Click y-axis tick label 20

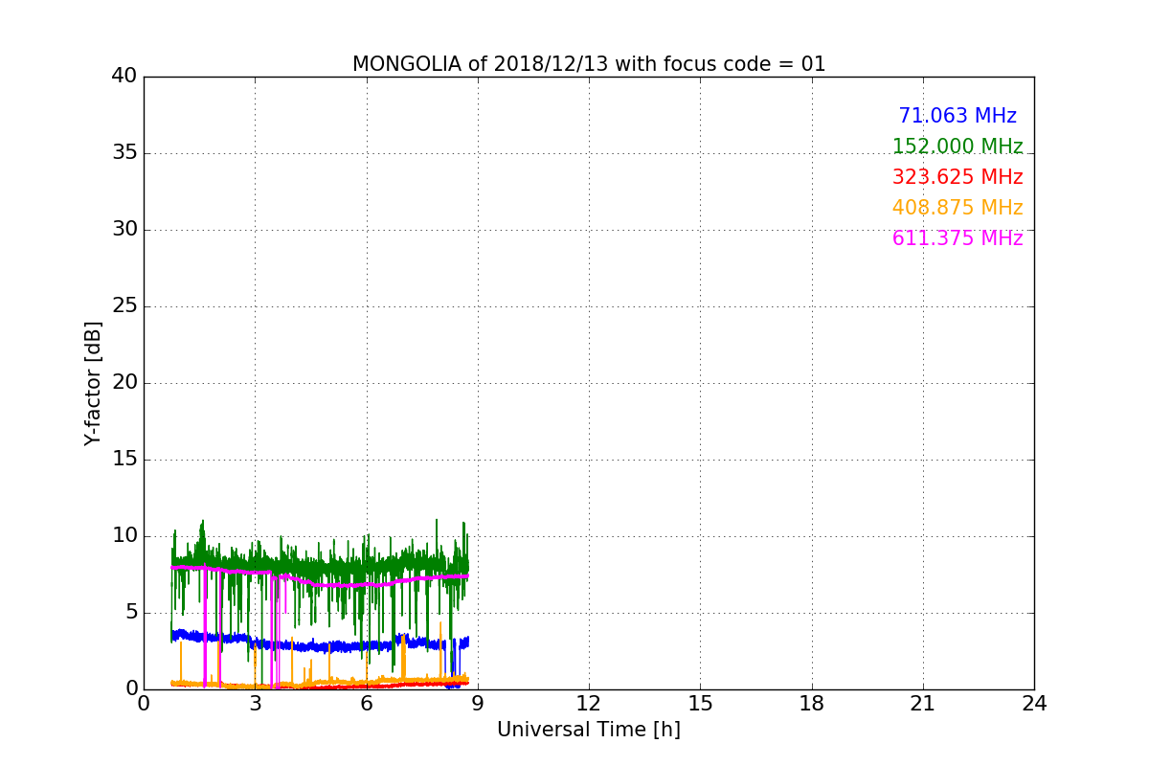(124, 383)
